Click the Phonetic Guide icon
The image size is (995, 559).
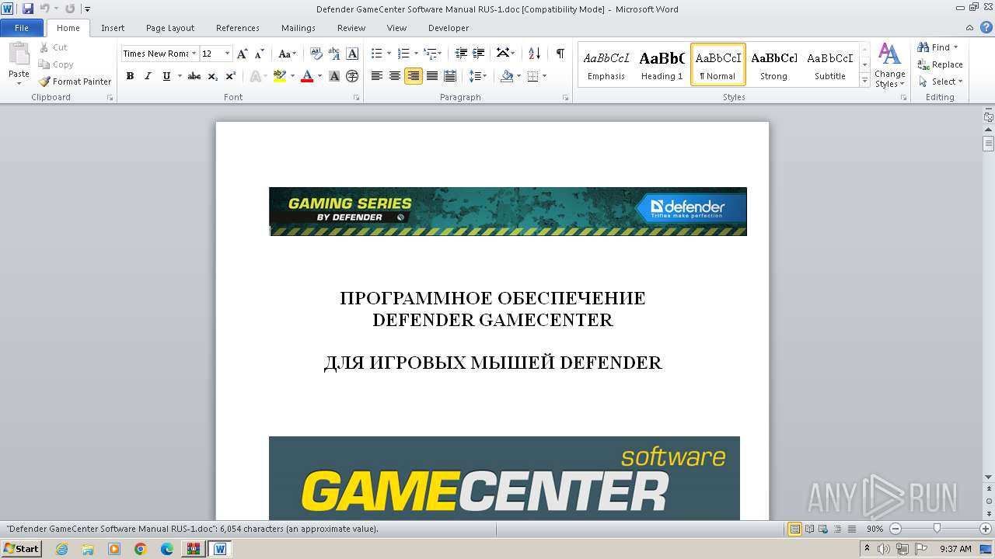click(334, 54)
